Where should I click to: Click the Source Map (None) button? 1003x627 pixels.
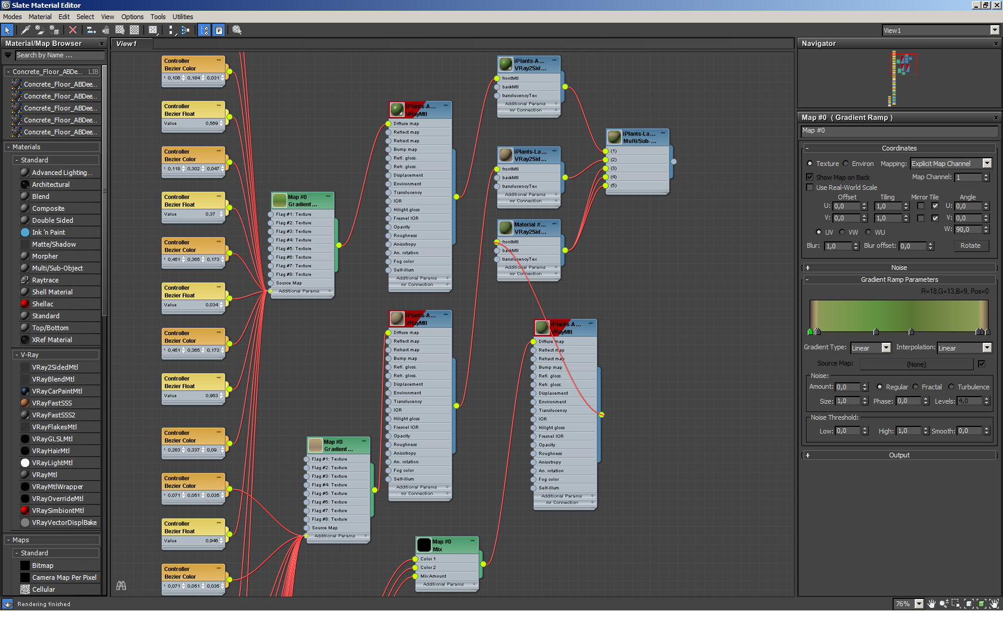[x=916, y=364]
